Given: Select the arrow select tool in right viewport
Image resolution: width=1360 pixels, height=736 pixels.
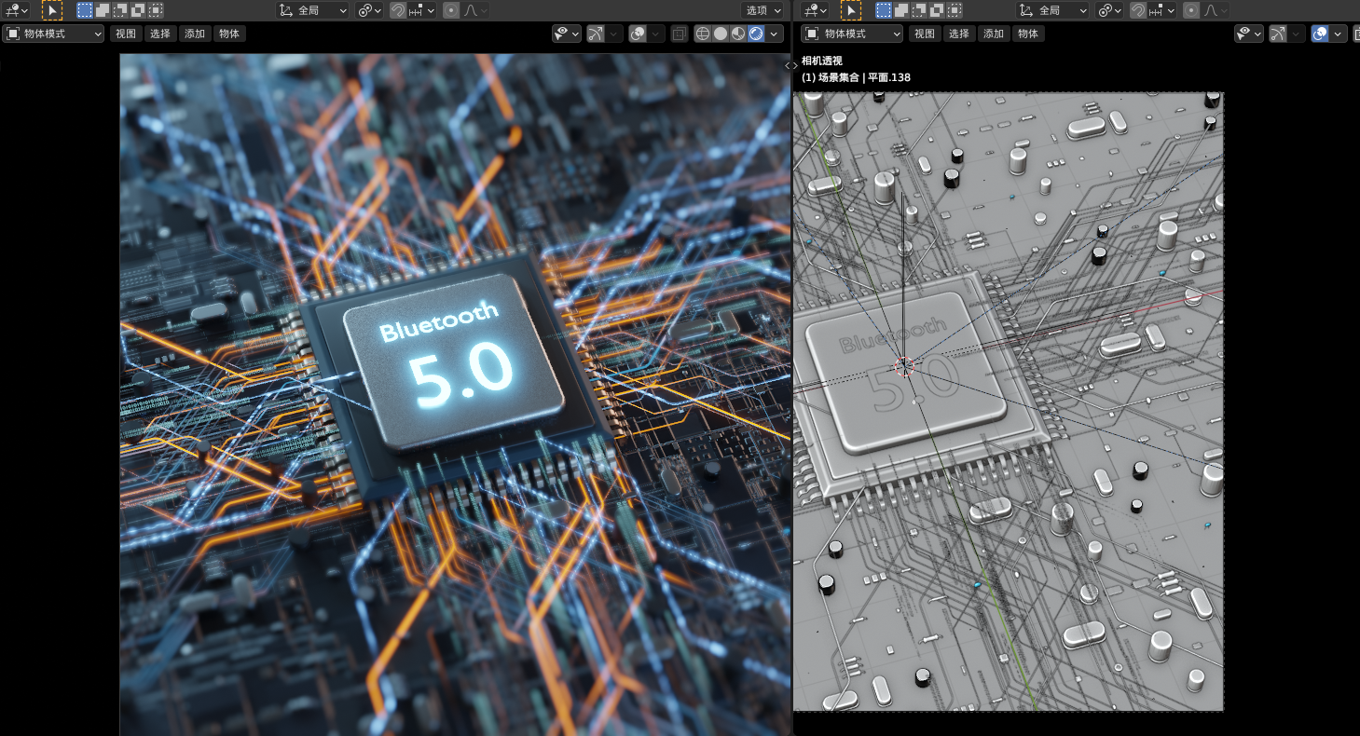Looking at the screenshot, I should (851, 10).
